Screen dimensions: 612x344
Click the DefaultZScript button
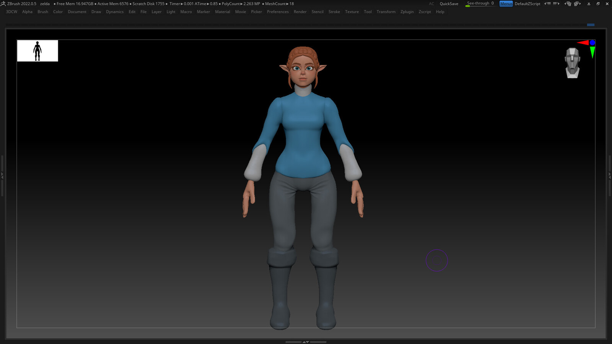point(527,3)
